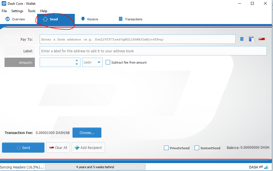Click the Transaction Fee: label
This screenshot has height=171, width=273.
tap(19, 133)
